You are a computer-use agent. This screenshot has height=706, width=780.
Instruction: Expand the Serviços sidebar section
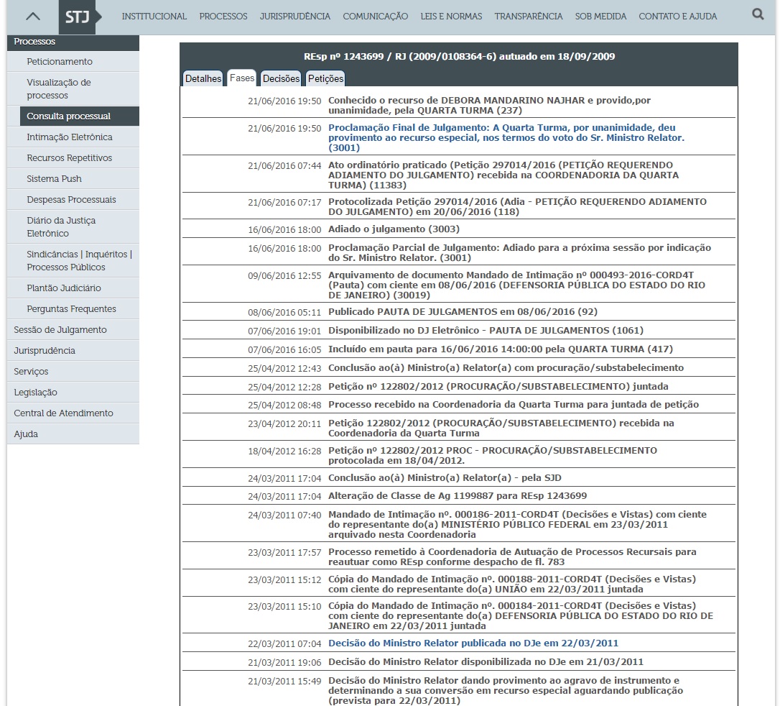31,372
